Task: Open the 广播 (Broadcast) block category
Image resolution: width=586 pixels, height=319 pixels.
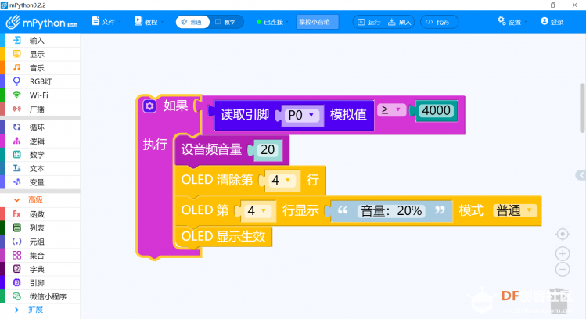Action: 40,109
